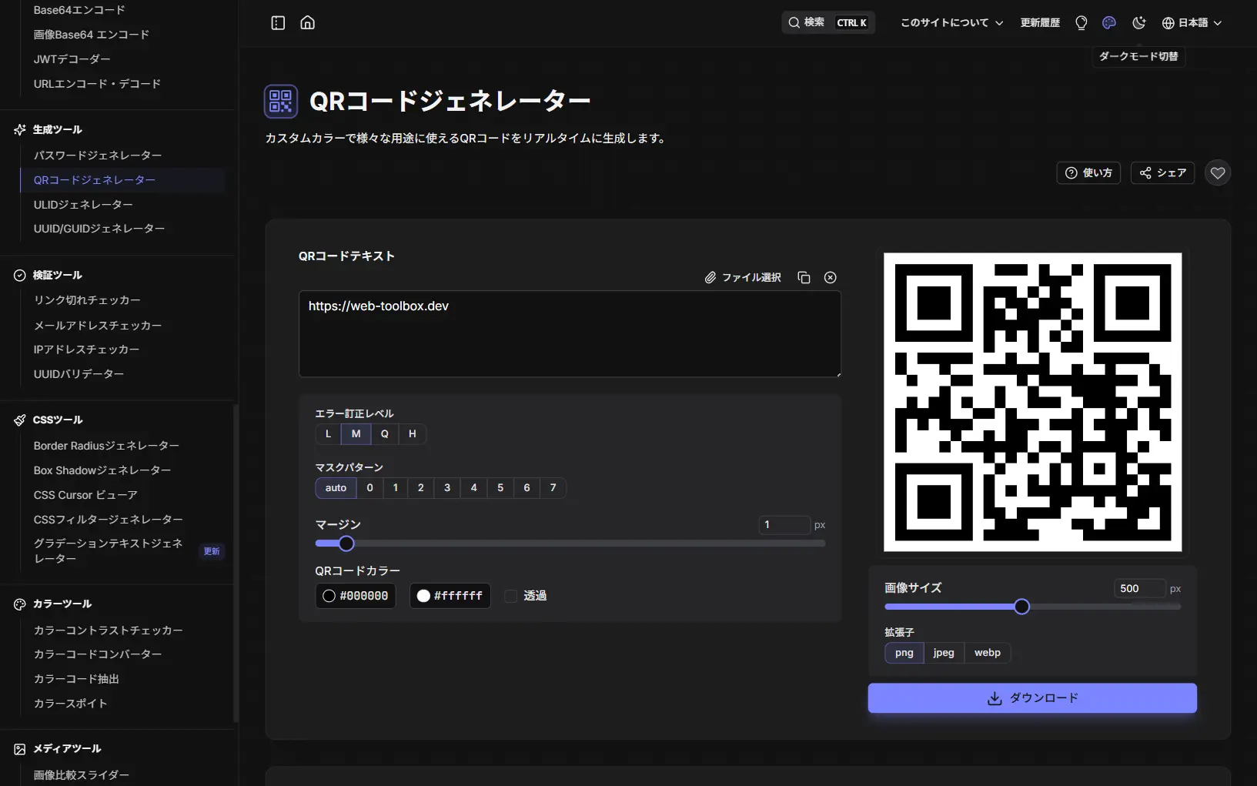The image size is (1257, 786).
Task: Open リンク切れチェッカー link
Action: [x=87, y=300]
